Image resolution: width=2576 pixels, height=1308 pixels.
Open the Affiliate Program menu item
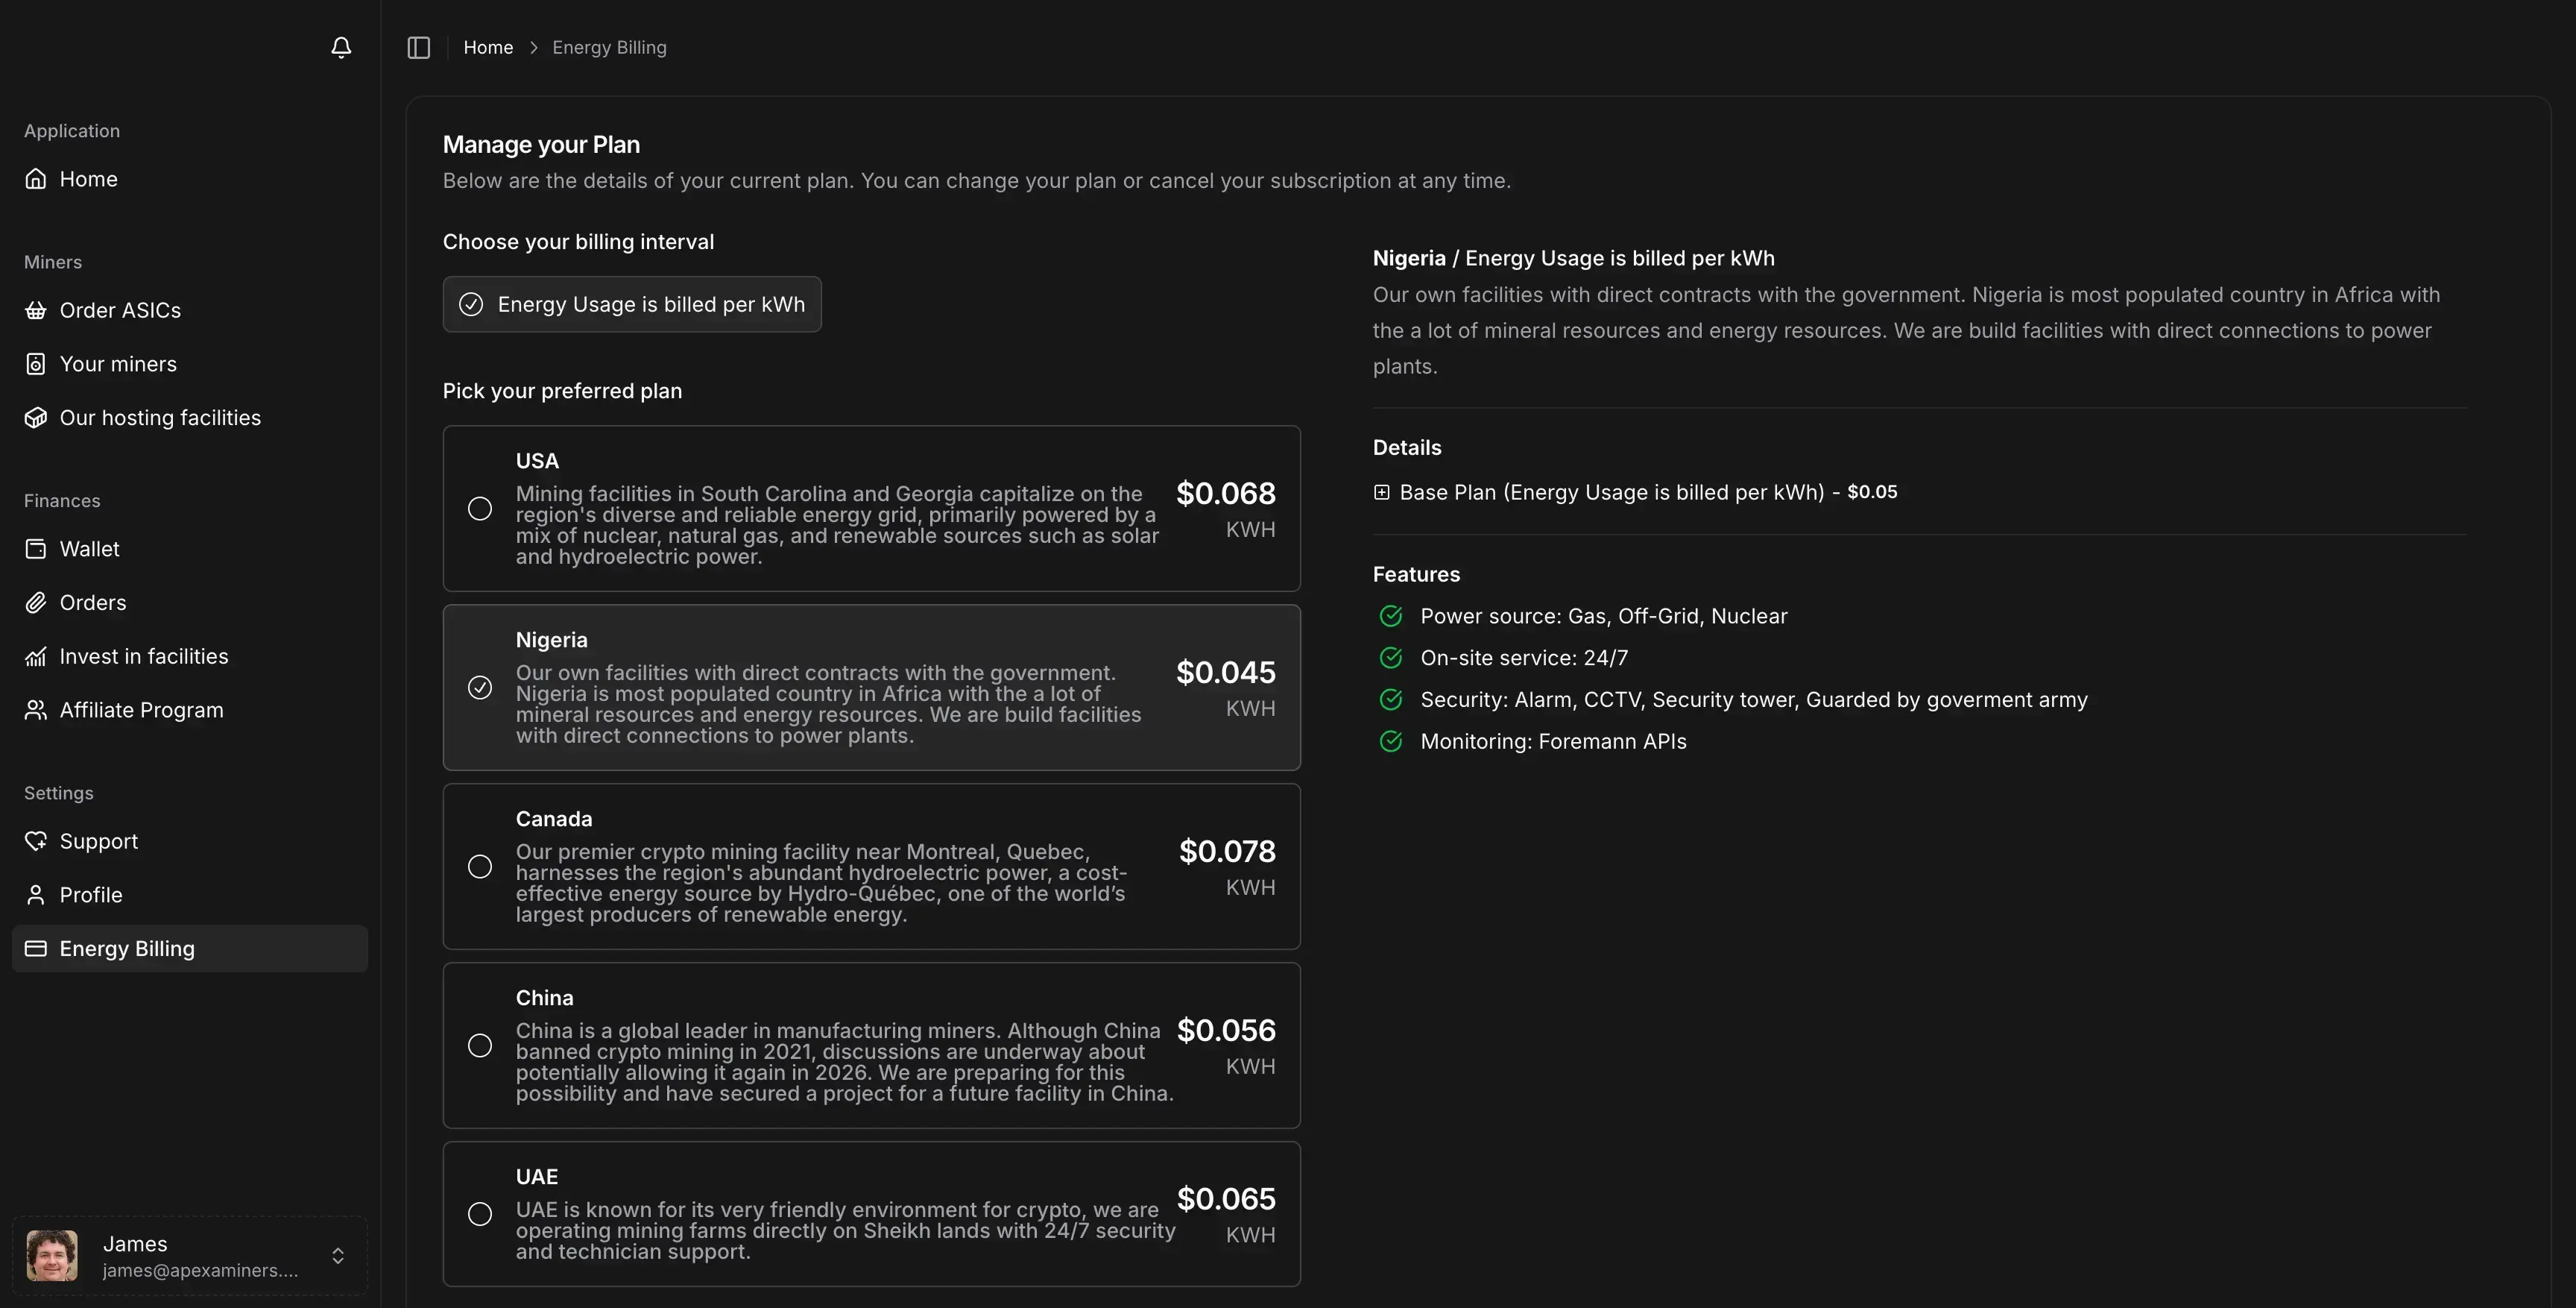tap(141, 709)
